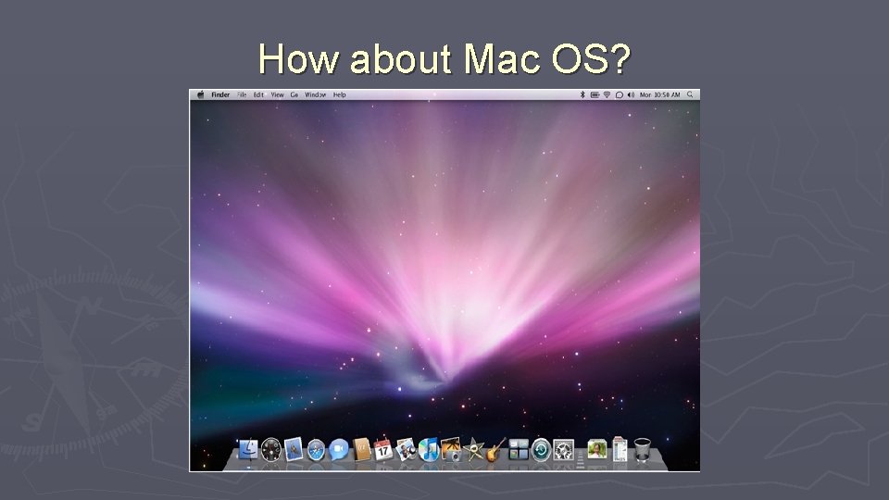
Task: Open Time Machine clock icon
Action: click(541, 450)
